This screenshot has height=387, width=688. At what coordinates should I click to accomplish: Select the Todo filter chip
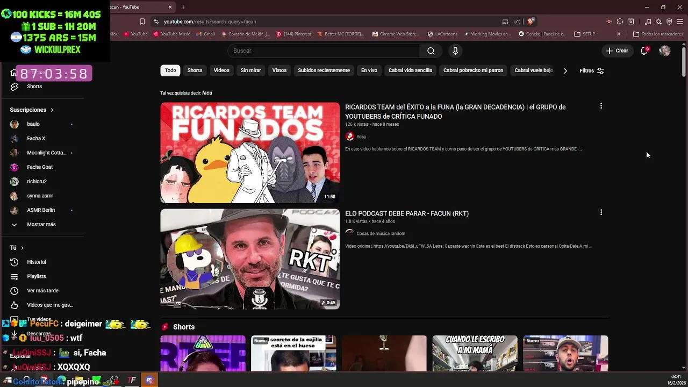pyautogui.click(x=170, y=70)
